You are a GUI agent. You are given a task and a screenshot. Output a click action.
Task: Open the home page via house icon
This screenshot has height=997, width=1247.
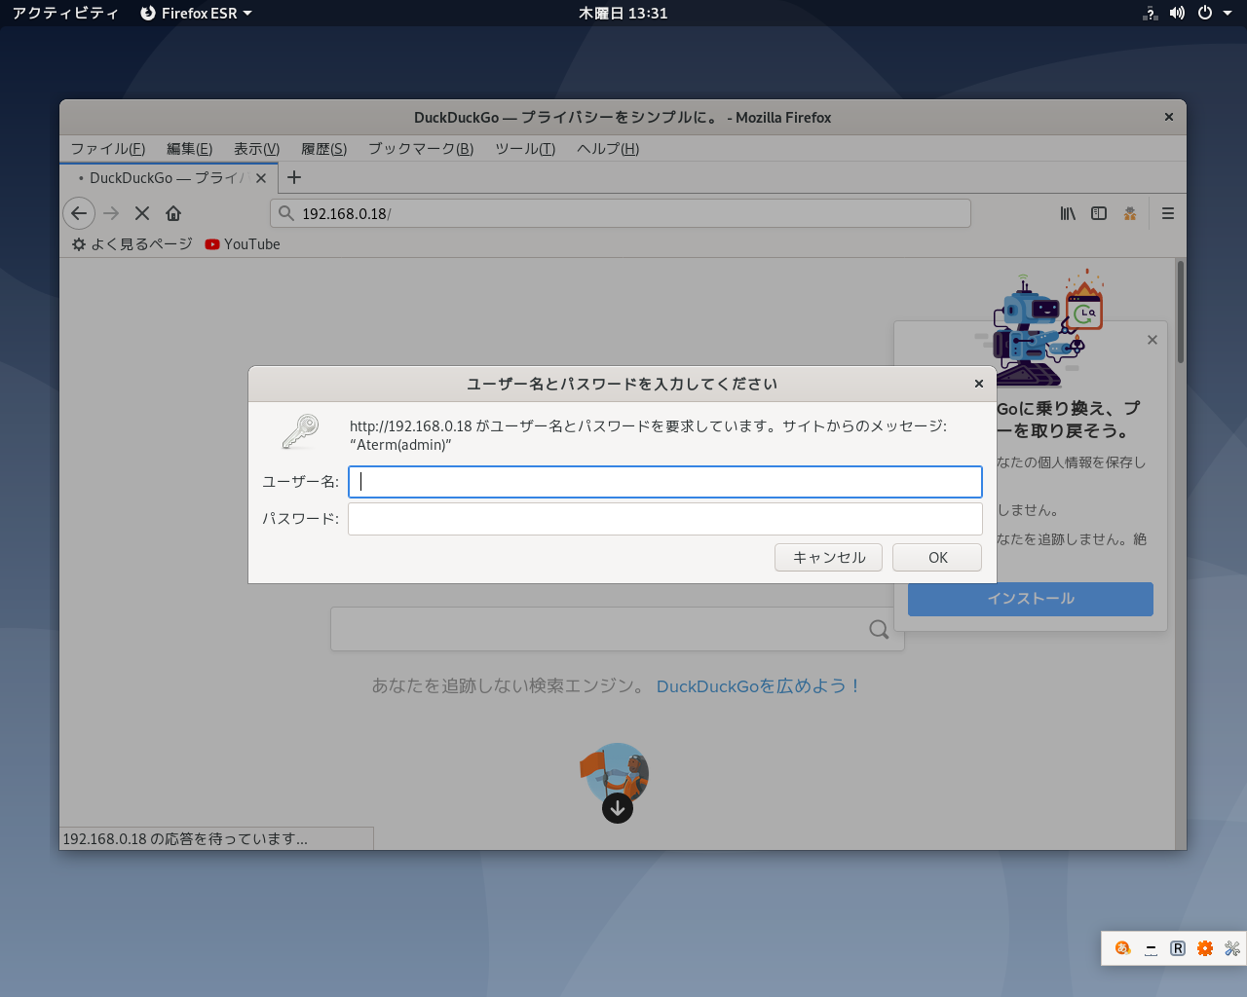[173, 213]
